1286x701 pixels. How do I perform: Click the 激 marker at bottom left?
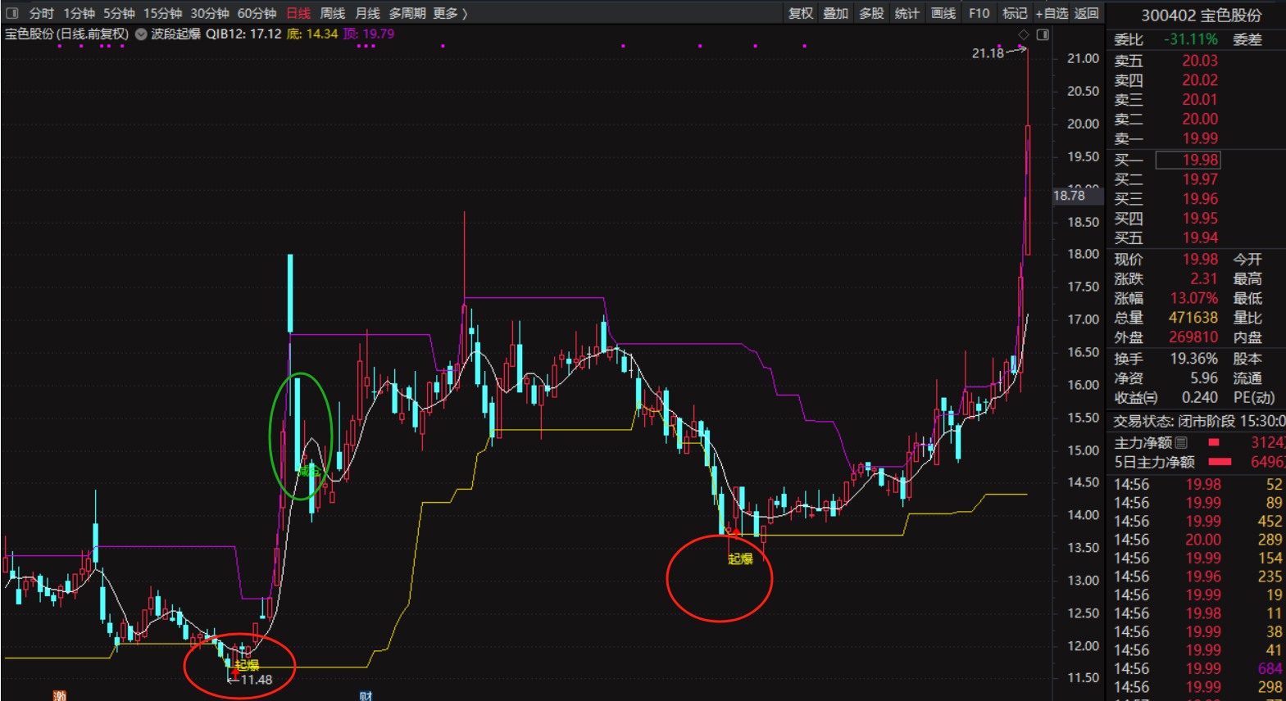pyautogui.click(x=59, y=696)
